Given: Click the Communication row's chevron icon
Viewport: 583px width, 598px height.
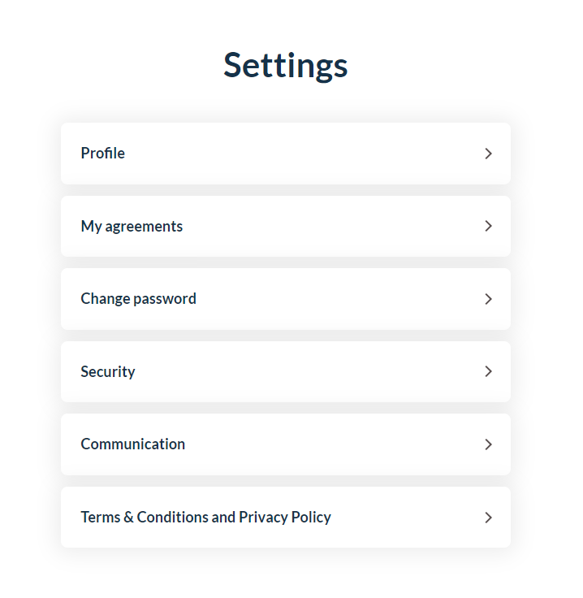Looking at the screenshot, I should coord(488,444).
